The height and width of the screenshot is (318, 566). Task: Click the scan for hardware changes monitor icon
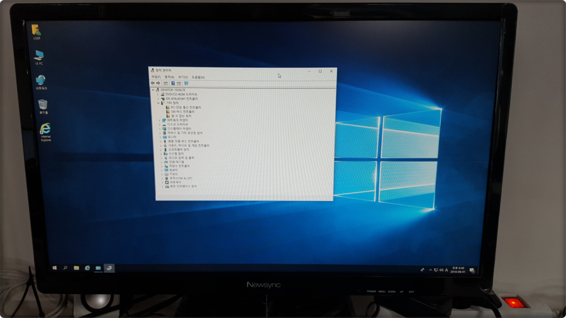(x=186, y=84)
